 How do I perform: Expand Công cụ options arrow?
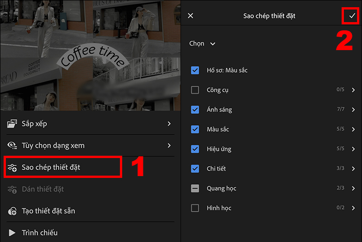[x=353, y=90]
